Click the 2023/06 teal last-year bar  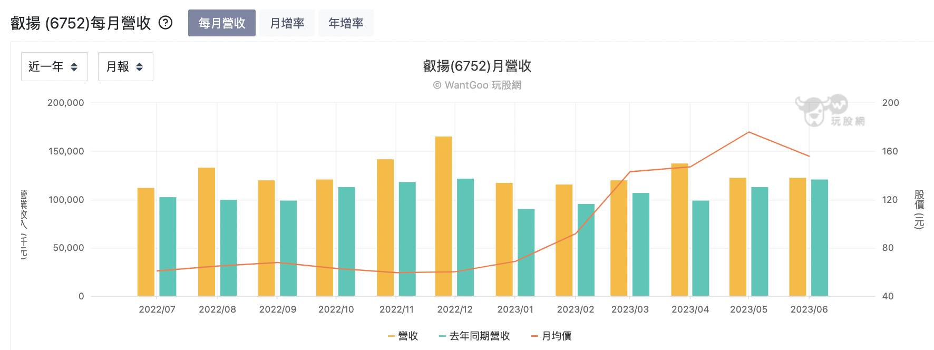click(820, 238)
